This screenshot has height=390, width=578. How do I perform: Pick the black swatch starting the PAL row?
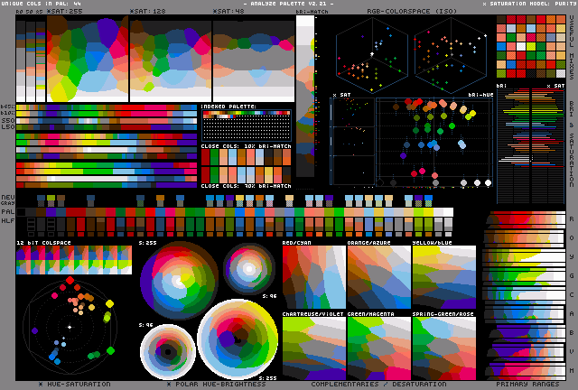(21, 212)
